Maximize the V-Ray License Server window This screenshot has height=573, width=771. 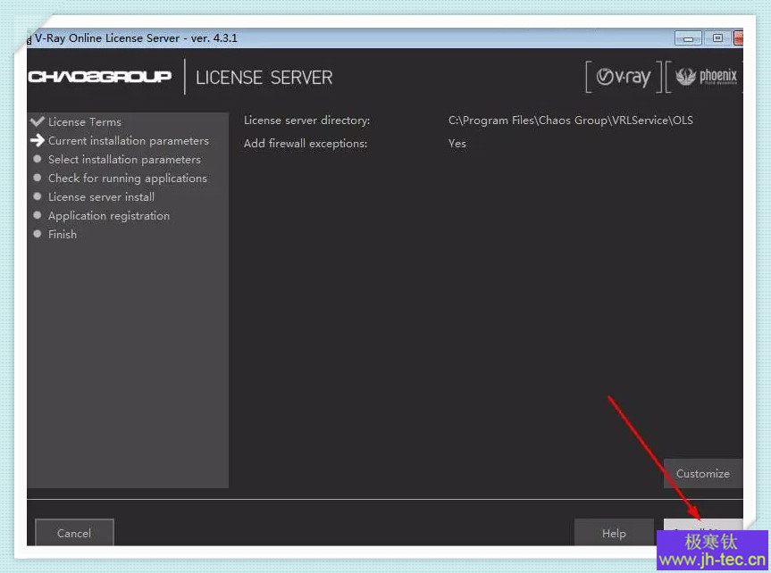click(x=717, y=38)
